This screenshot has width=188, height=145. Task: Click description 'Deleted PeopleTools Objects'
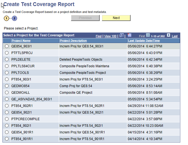81,60
